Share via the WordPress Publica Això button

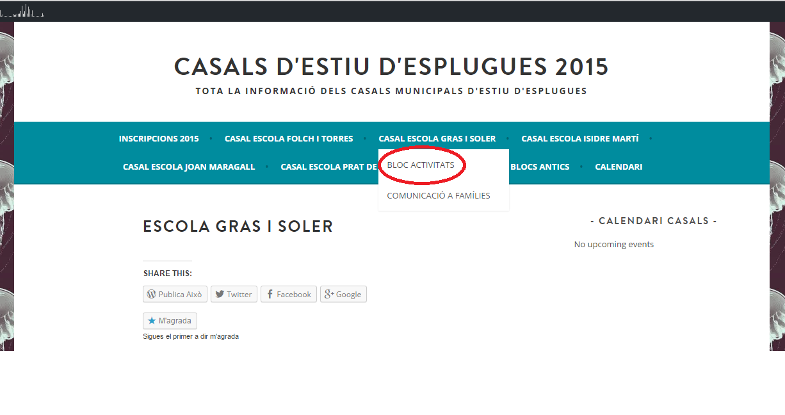click(174, 295)
